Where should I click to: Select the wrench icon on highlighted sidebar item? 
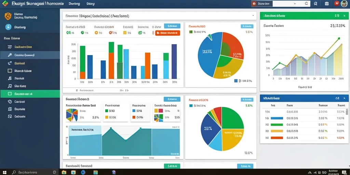tap(10, 55)
